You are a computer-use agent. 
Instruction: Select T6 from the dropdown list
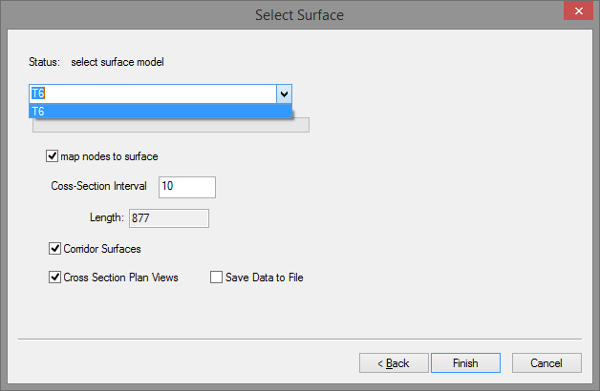161,112
